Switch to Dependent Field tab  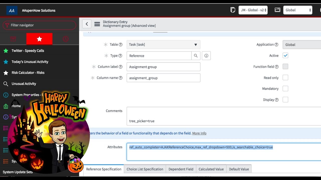[181, 169]
